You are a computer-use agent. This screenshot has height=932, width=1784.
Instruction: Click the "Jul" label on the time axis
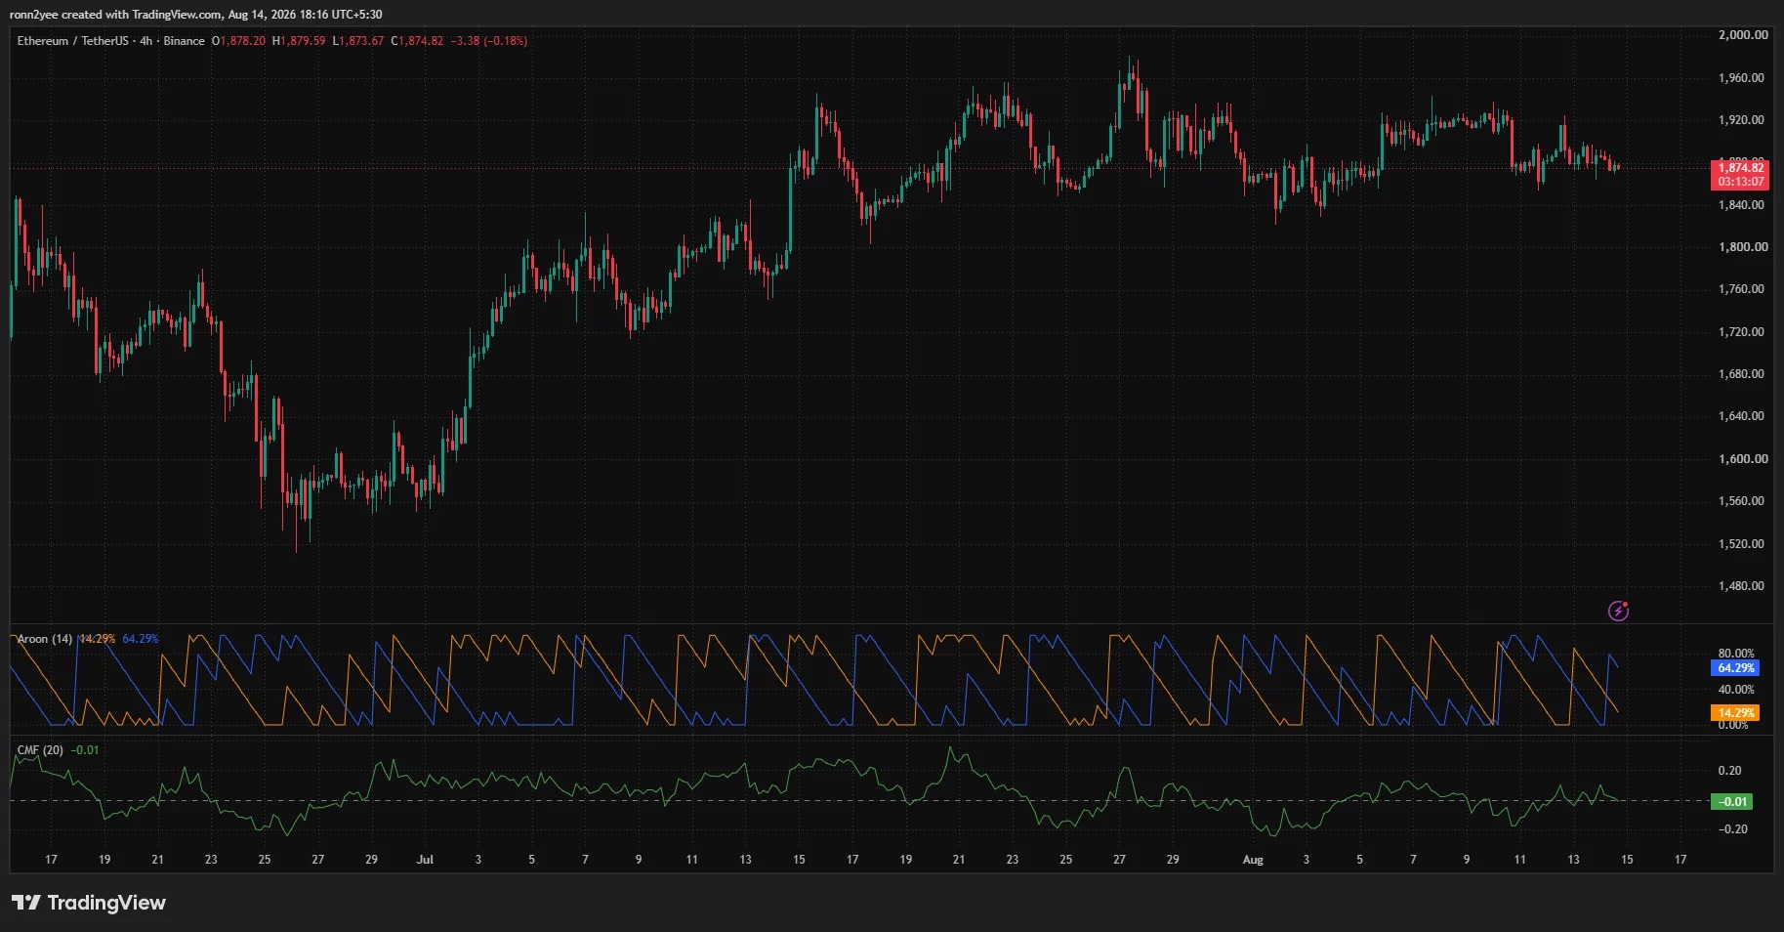click(x=425, y=860)
